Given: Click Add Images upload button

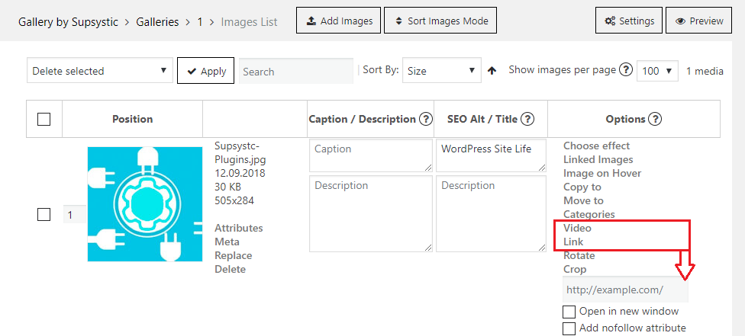Looking at the screenshot, I should (338, 21).
